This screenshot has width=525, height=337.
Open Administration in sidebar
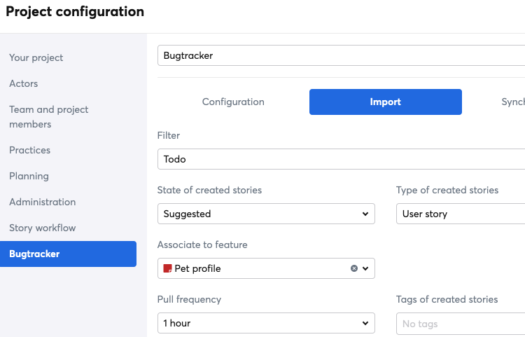(42, 202)
